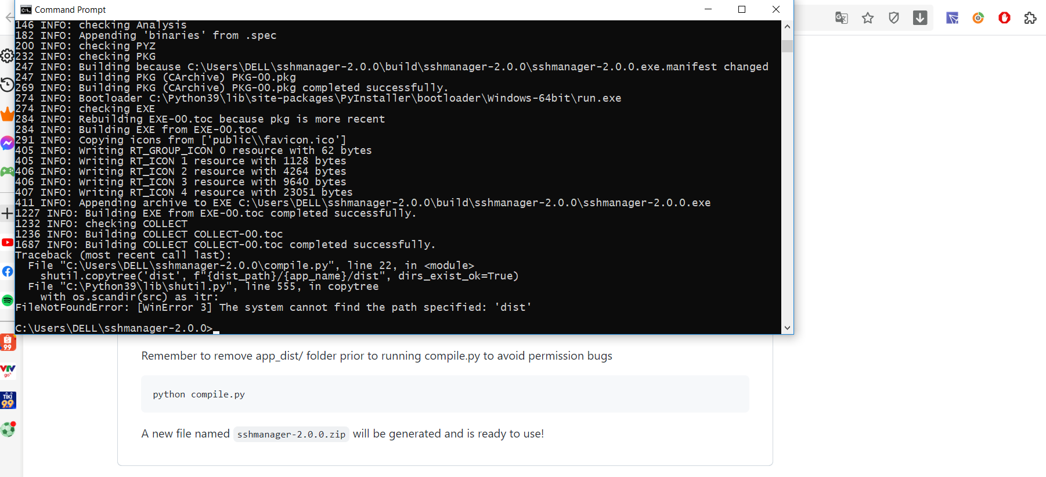Open Facebook from the browser sidebar
The image size is (1046, 477).
(7, 271)
